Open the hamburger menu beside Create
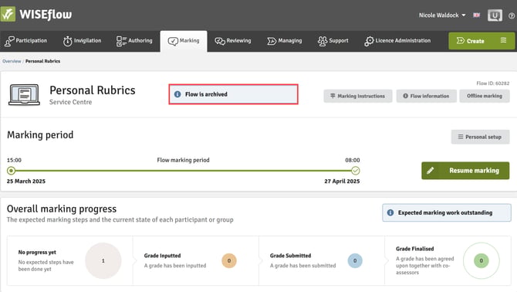 pos(503,40)
